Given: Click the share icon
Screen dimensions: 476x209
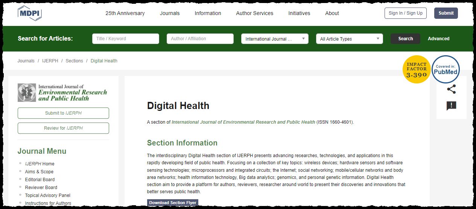Looking at the screenshot, I should 451,89.
